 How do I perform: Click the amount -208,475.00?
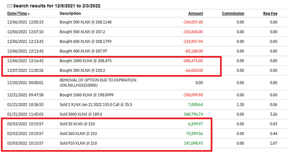tap(193, 61)
